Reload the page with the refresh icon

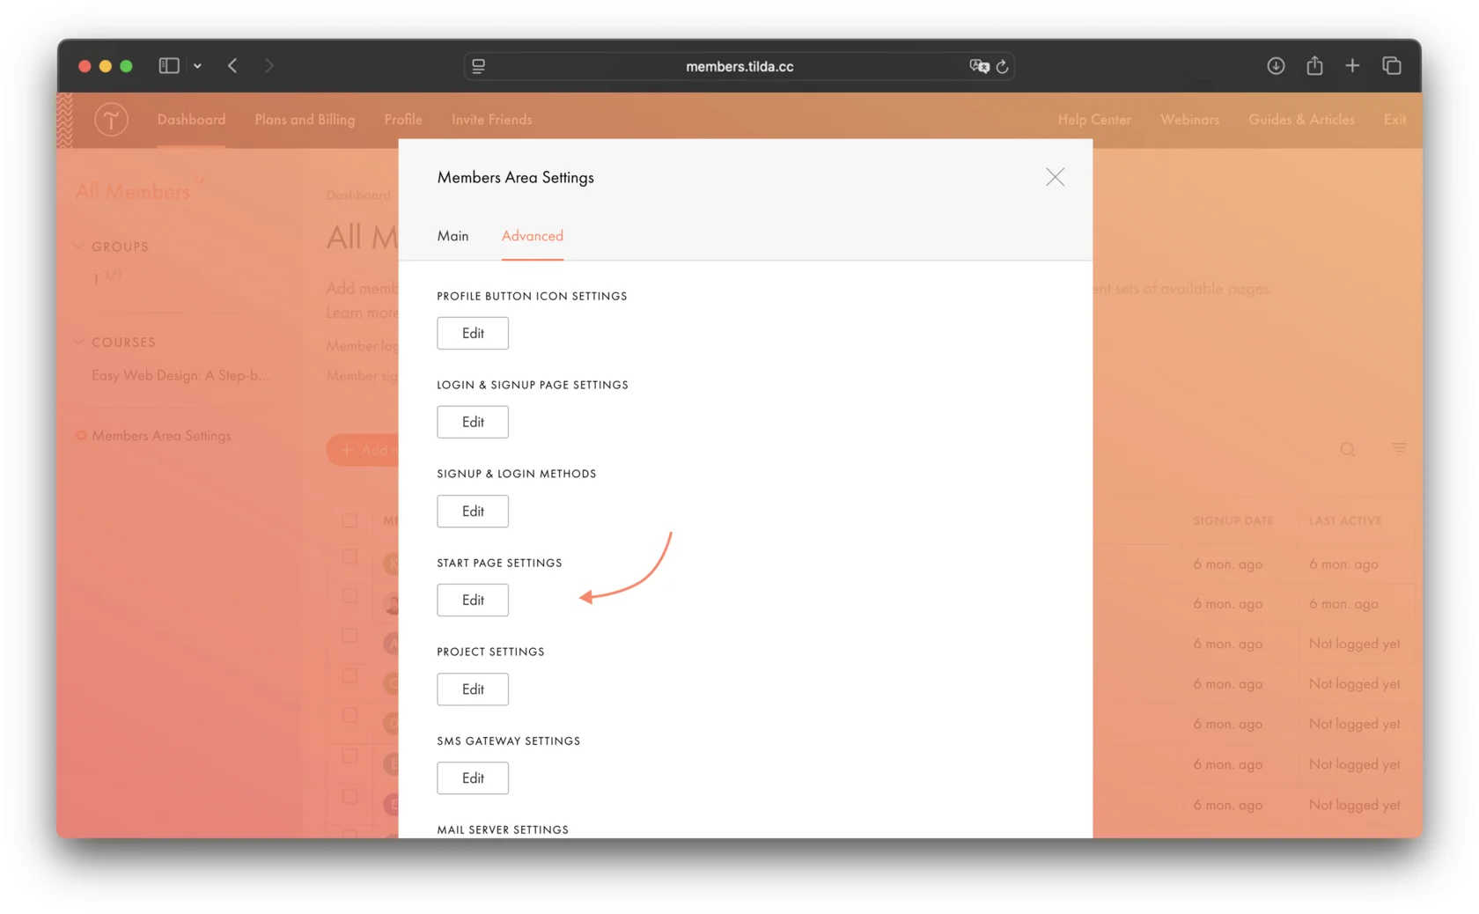(1002, 66)
